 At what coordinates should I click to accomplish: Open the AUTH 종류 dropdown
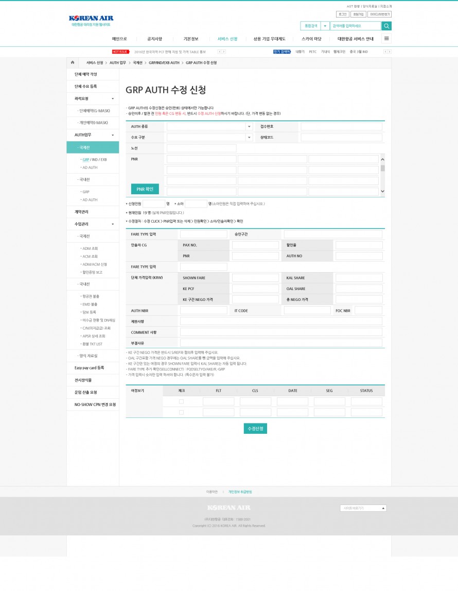(x=249, y=126)
